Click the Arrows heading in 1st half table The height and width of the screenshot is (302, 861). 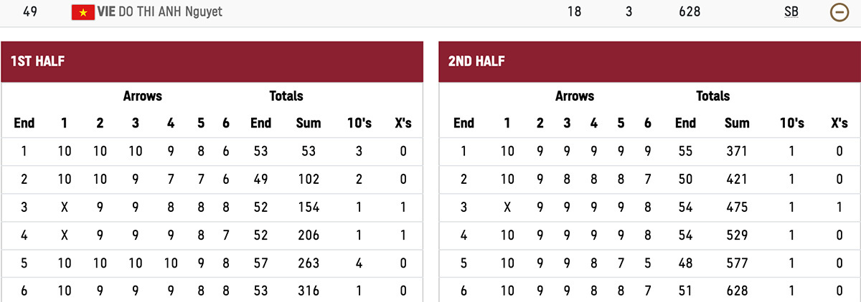click(x=142, y=96)
